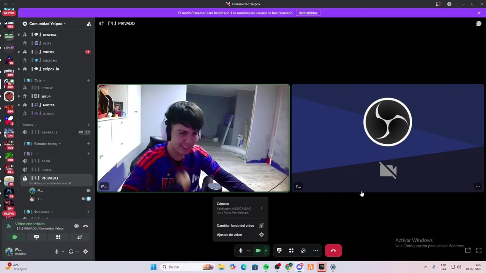Join the GANG voice channel

pyautogui.click(x=56, y=161)
